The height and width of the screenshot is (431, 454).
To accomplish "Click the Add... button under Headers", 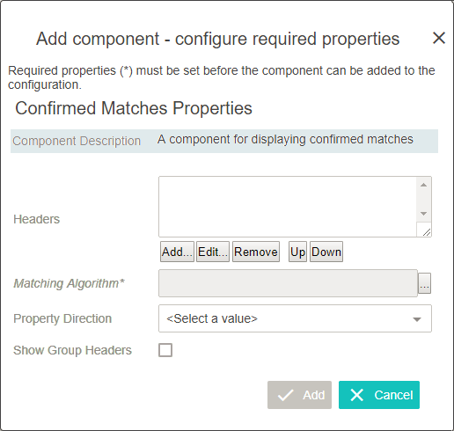I will coord(177,252).
